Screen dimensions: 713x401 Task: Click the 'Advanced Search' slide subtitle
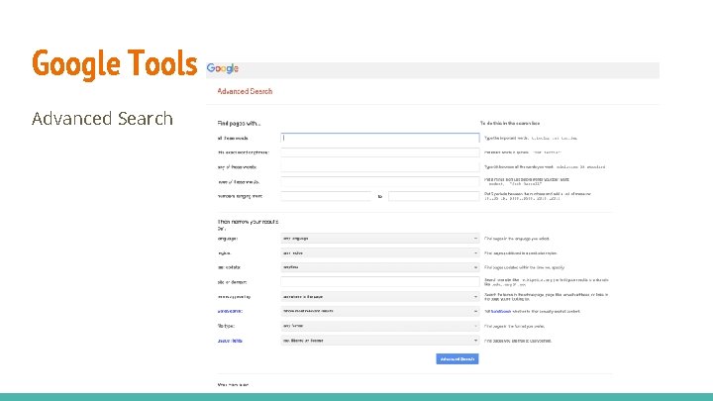coord(102,119)
